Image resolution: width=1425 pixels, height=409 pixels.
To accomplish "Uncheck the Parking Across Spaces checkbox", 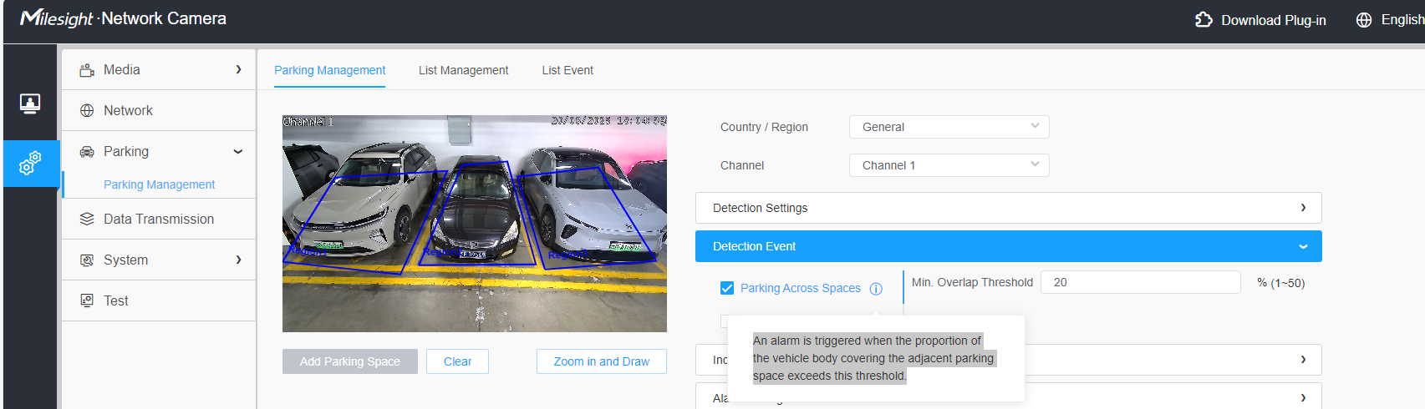I will pos(727,288).
